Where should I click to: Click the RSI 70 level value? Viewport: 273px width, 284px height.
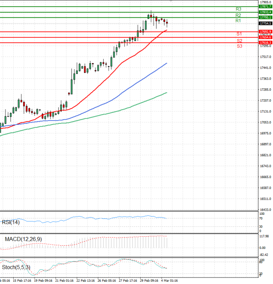point(261,218)
